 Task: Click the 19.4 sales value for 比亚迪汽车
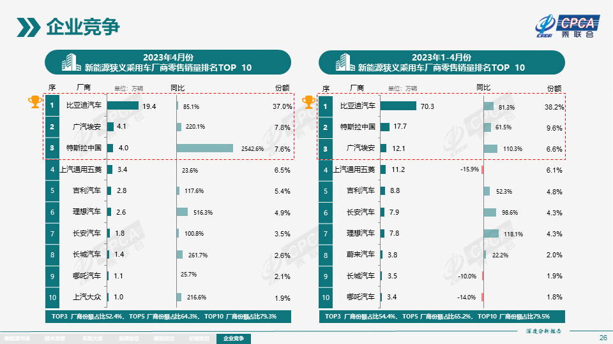pos(149,106)
